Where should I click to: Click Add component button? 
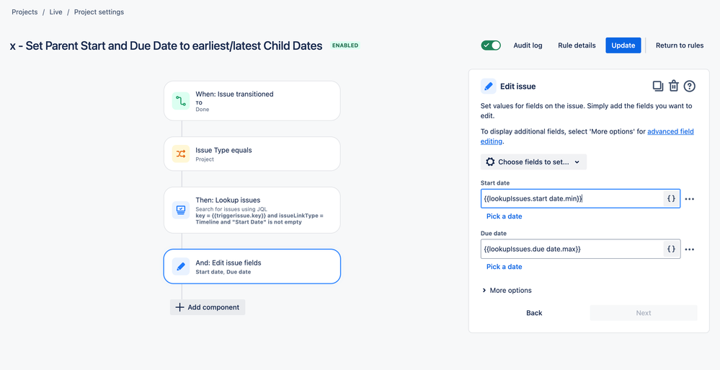pos(208,307)
